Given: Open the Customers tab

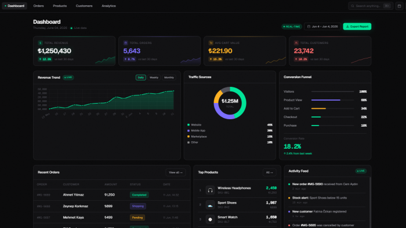Looking at the screenshot, I should point(84,6).
